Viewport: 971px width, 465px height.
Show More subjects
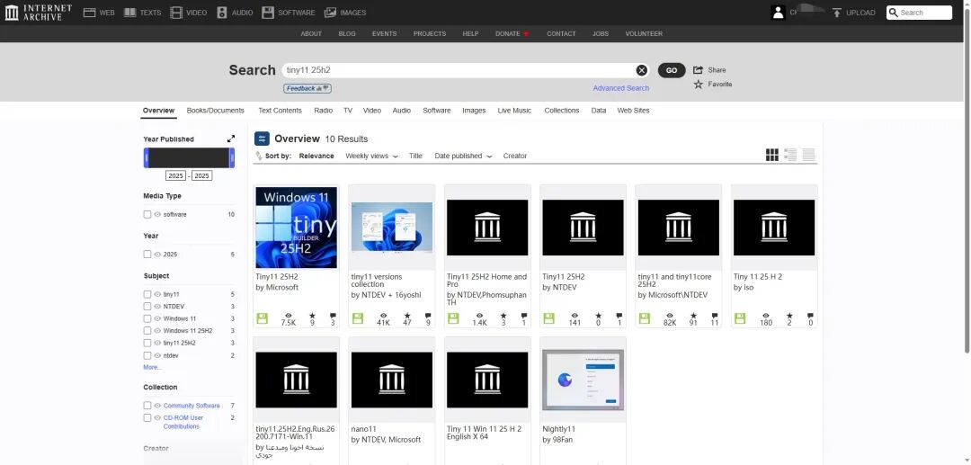152,367
